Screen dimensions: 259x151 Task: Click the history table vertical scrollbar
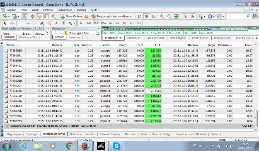coord(256,87)
